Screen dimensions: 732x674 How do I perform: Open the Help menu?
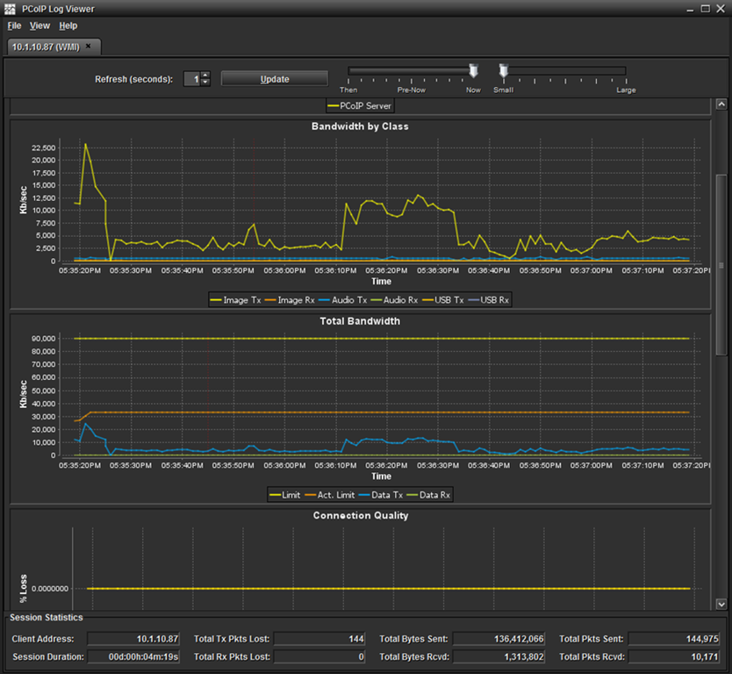coord(68,25)
